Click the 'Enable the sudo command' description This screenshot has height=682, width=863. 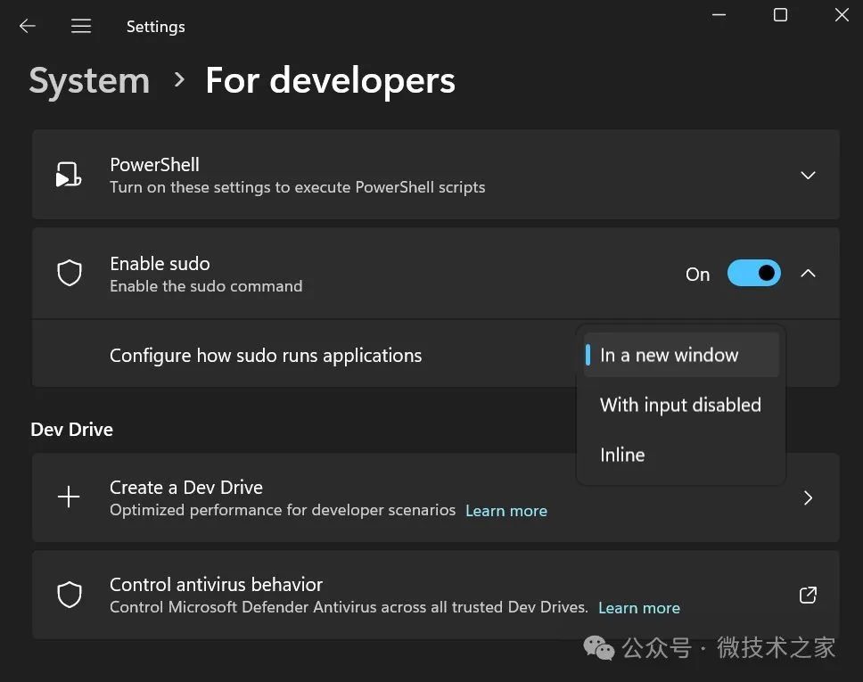coord(206,286)
